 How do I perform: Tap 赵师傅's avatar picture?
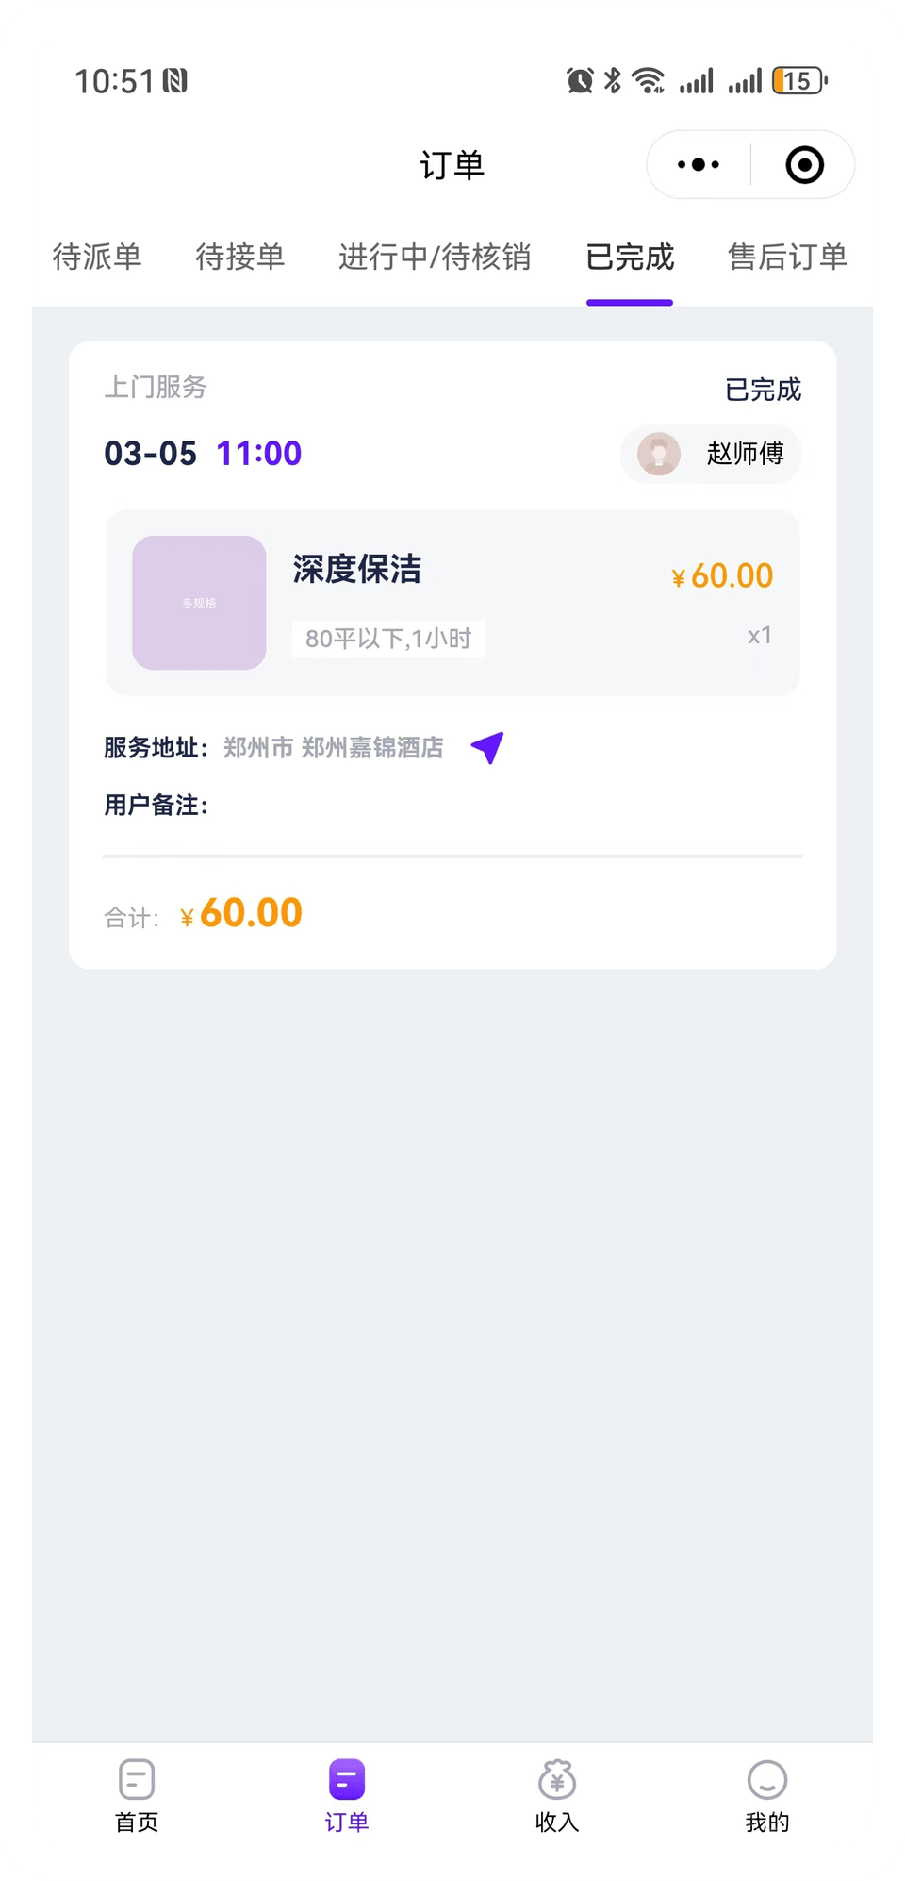659,454
